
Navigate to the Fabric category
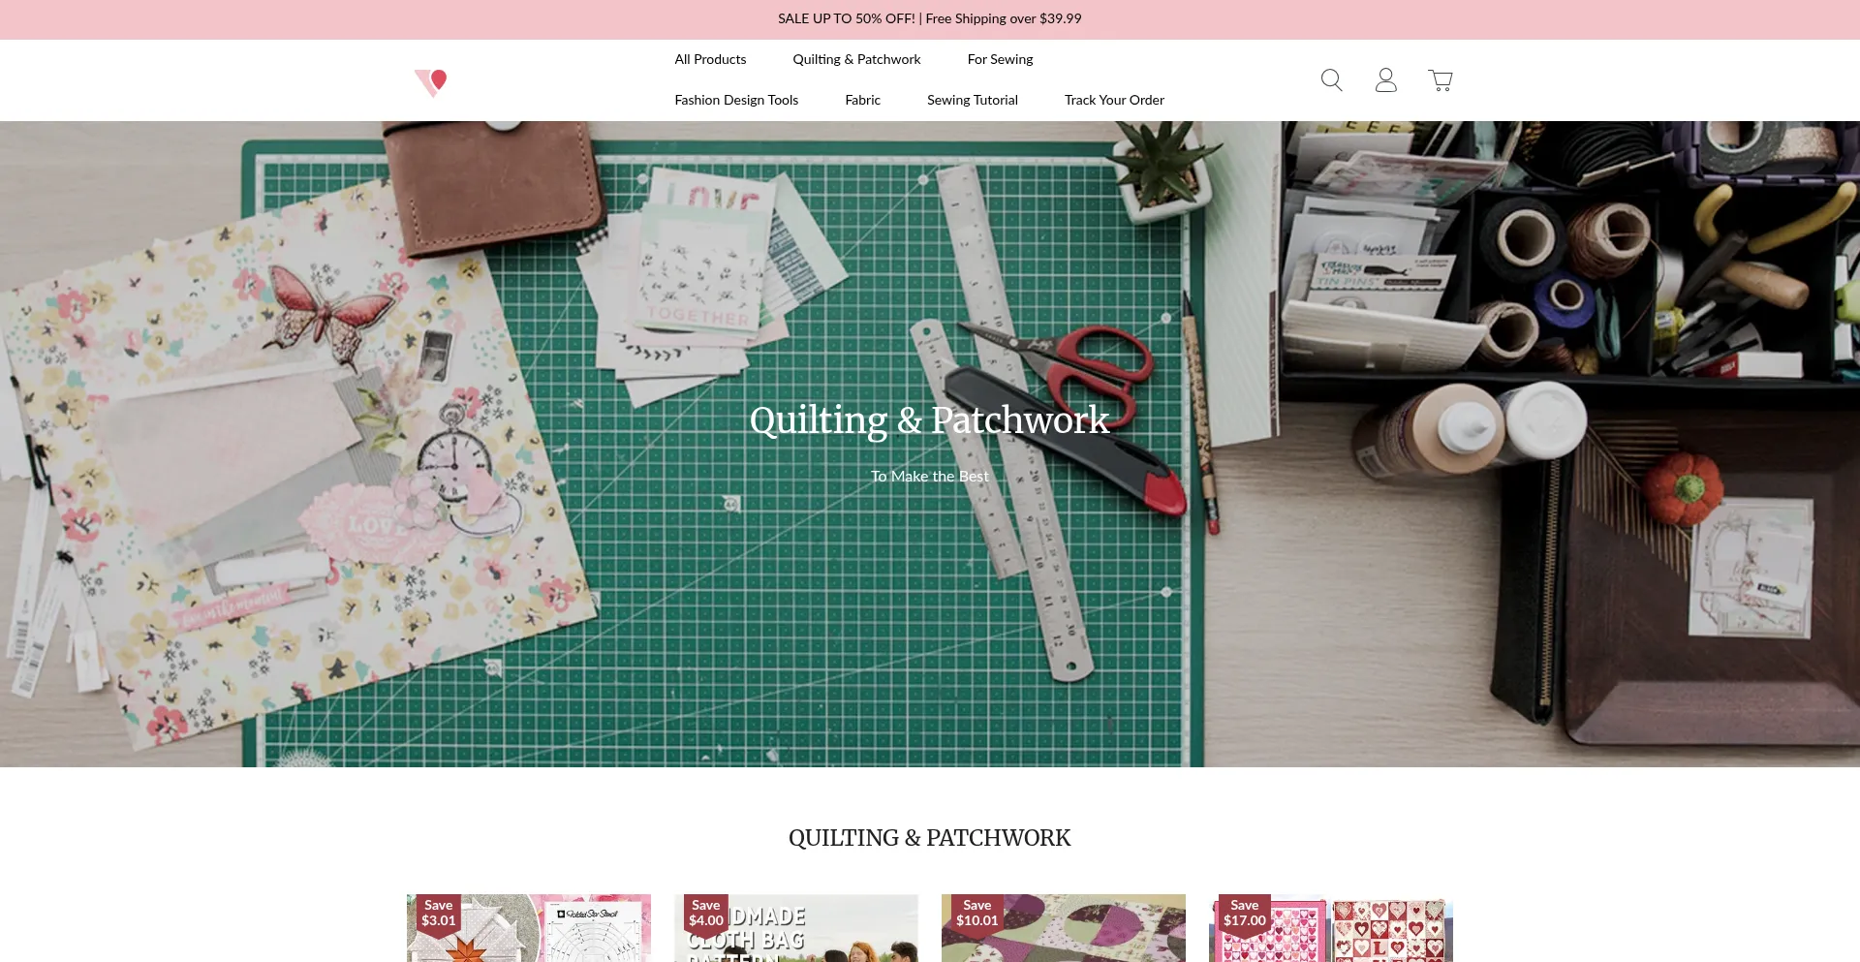[862, 101]
